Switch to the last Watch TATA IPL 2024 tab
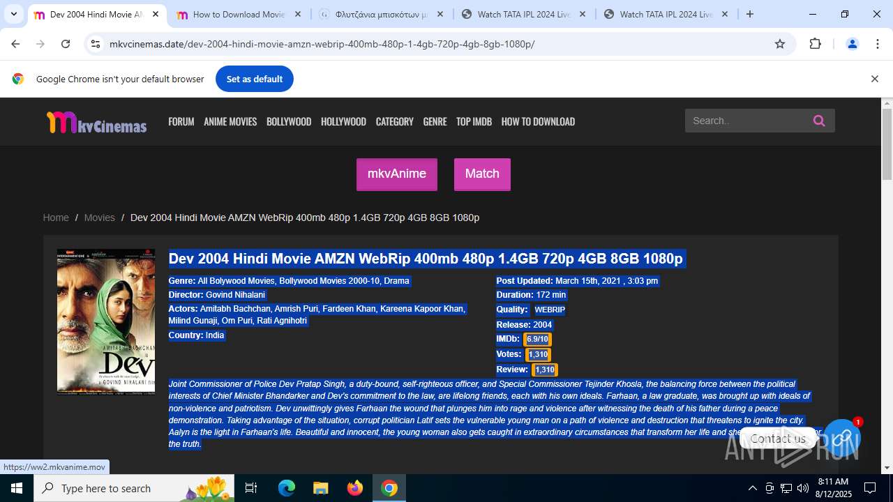This screenshot has height=502, width=893. pyautogui.click(x=666, y=14)
